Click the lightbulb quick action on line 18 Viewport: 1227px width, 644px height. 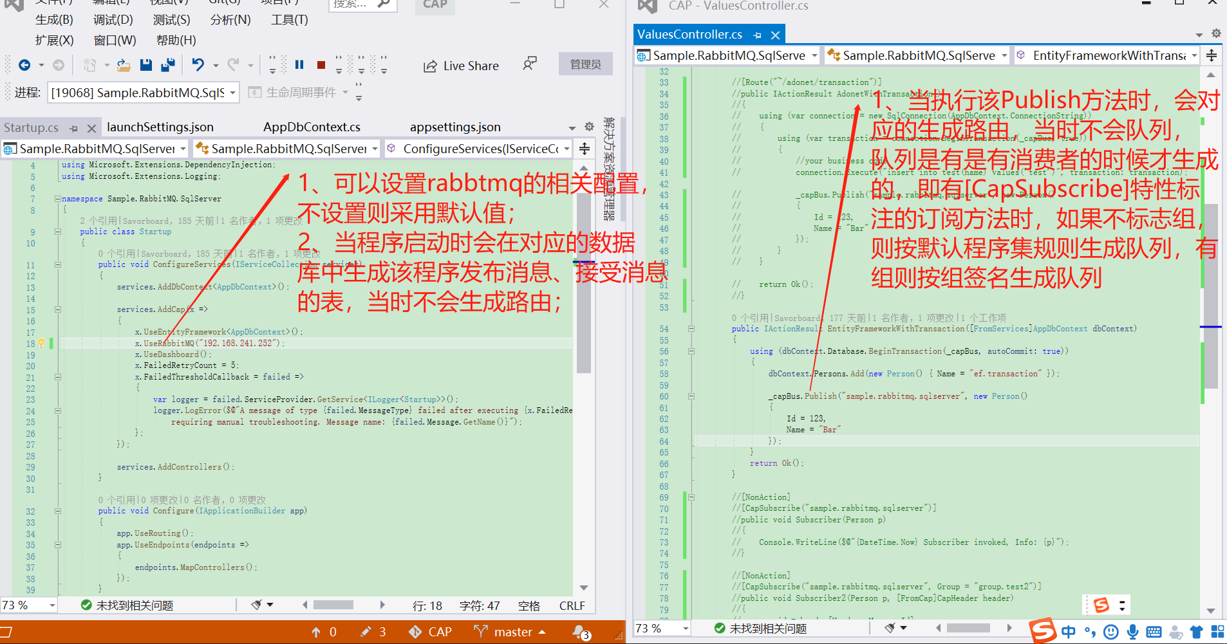41,344
